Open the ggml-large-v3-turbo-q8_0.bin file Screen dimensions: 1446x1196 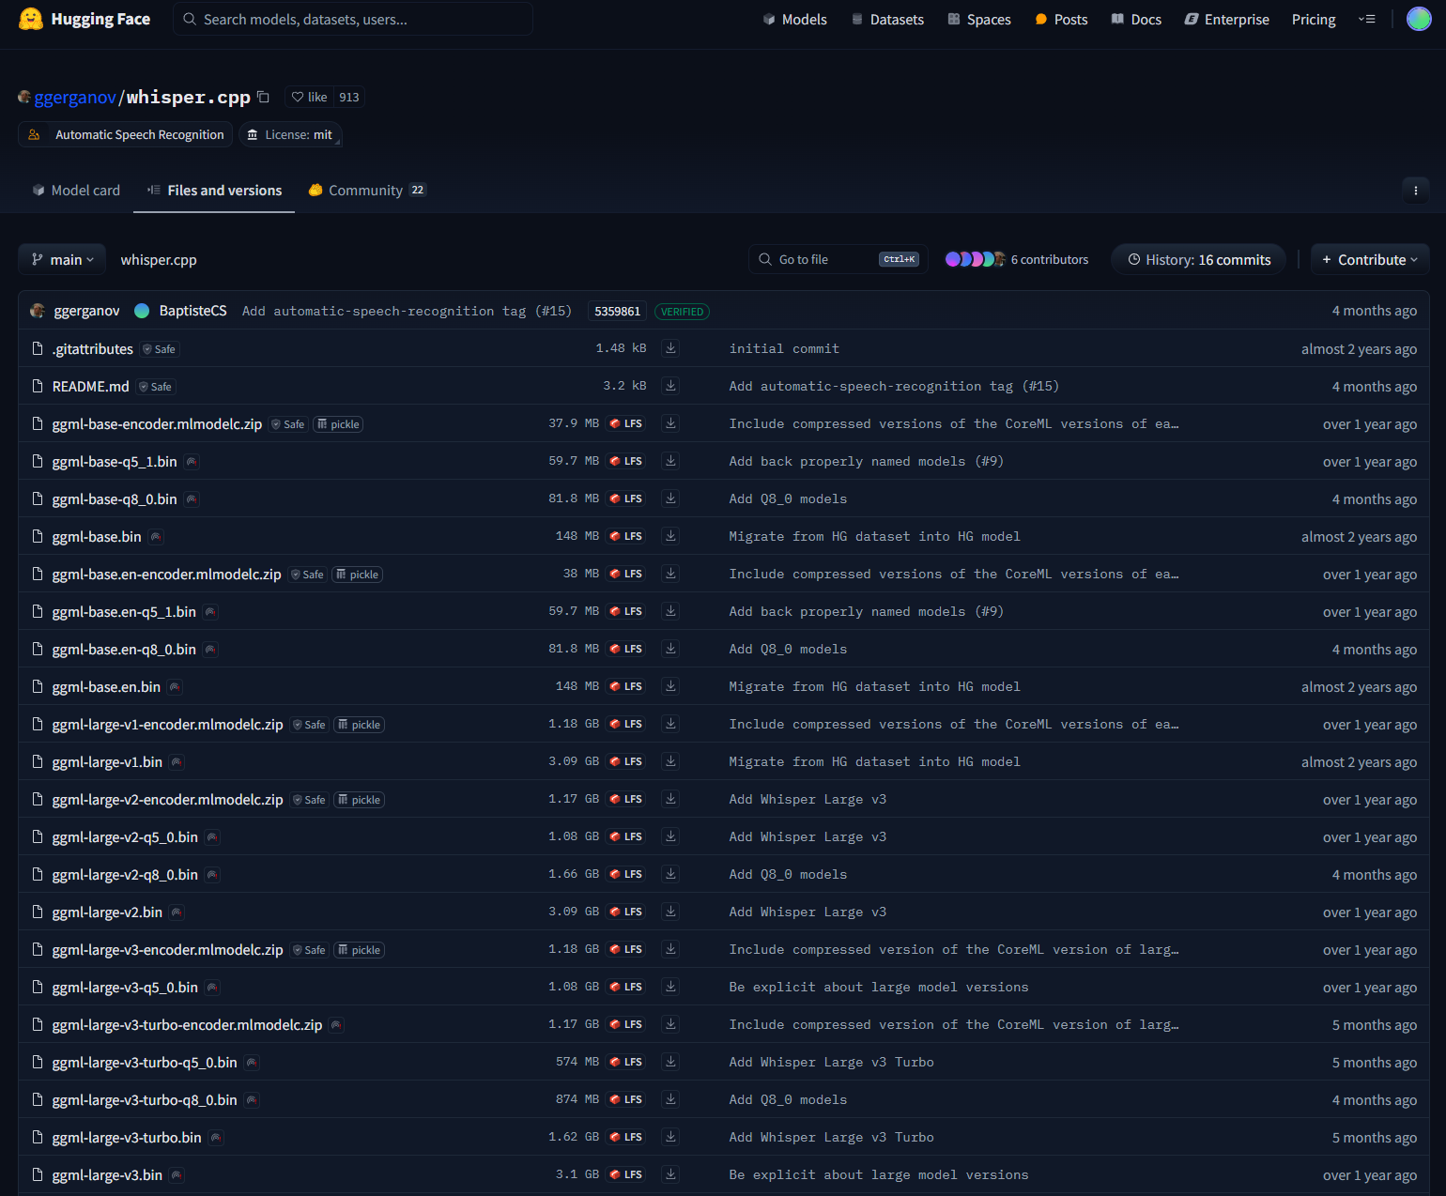[145, 1099]
